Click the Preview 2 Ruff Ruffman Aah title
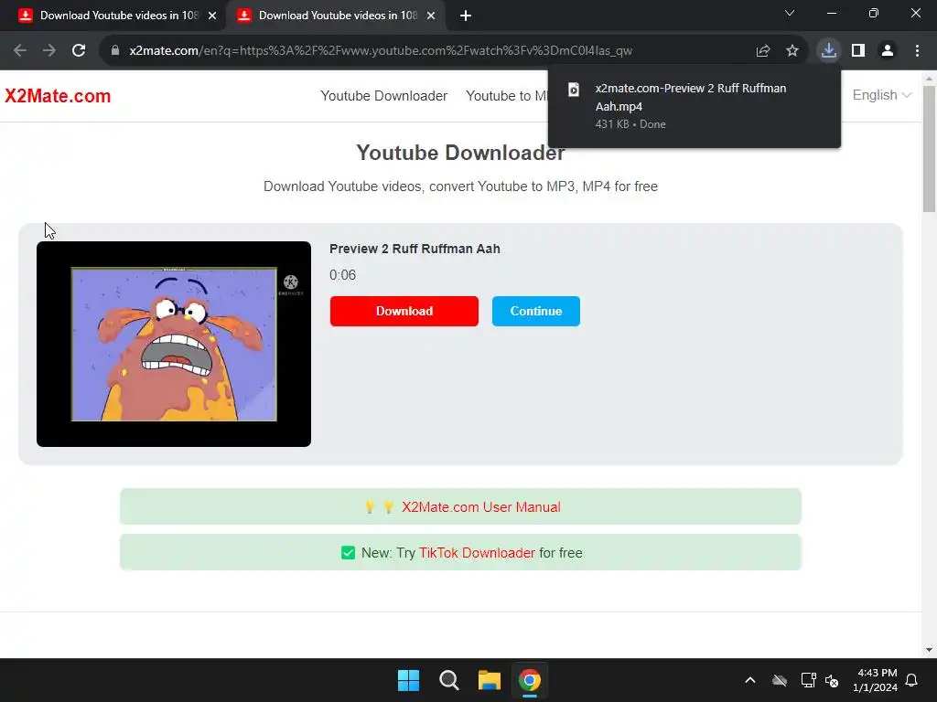The width and height of the screenshot is (937, 702). click(x=415, y=249)
